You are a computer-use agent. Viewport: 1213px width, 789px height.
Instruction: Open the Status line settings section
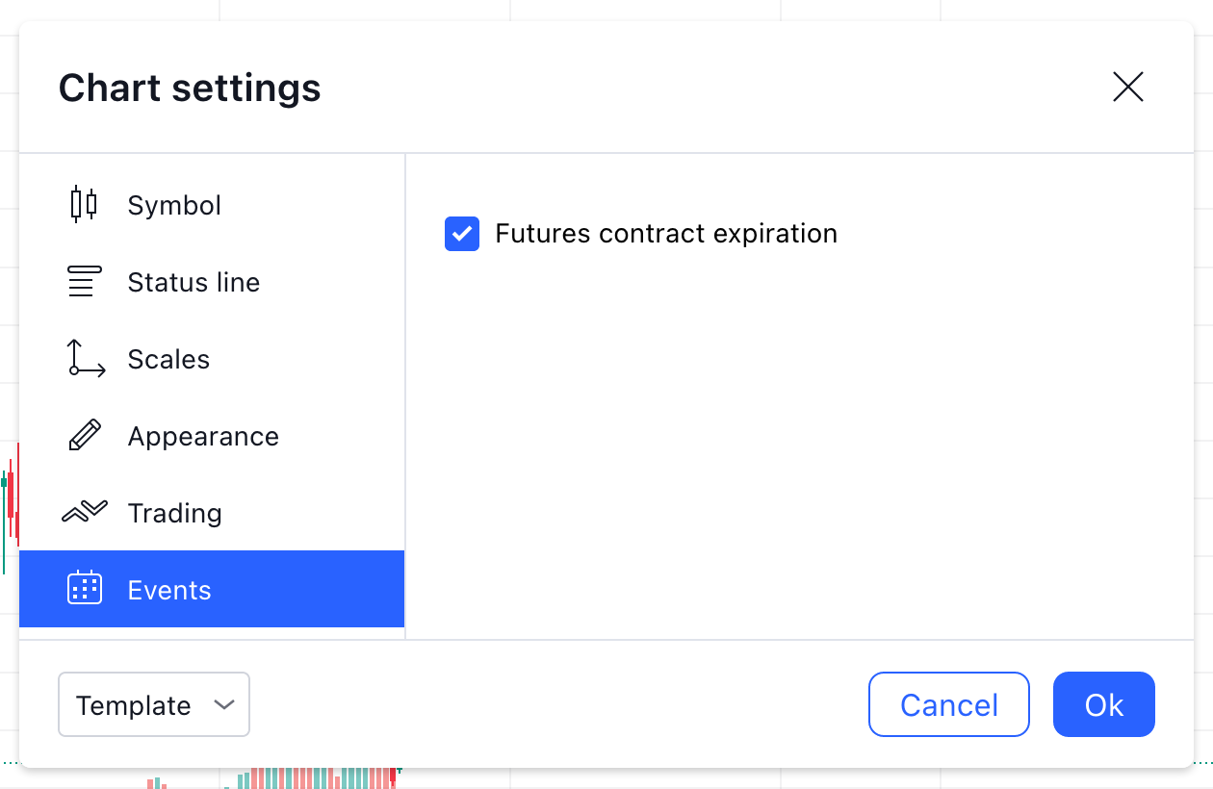pos(194,282)
